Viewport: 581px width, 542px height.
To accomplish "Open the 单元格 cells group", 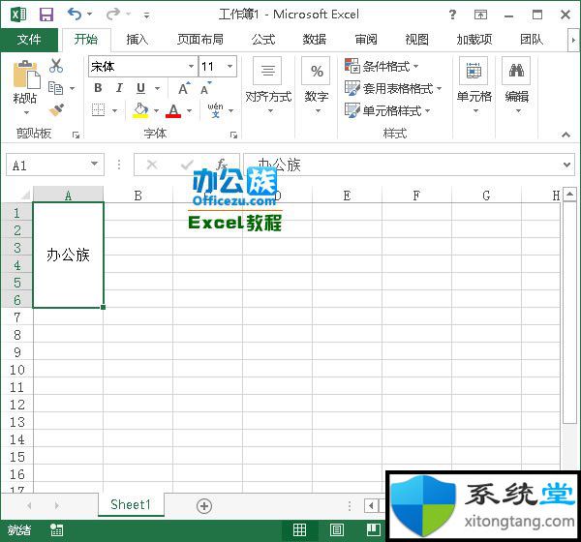I will click(474, 85).
